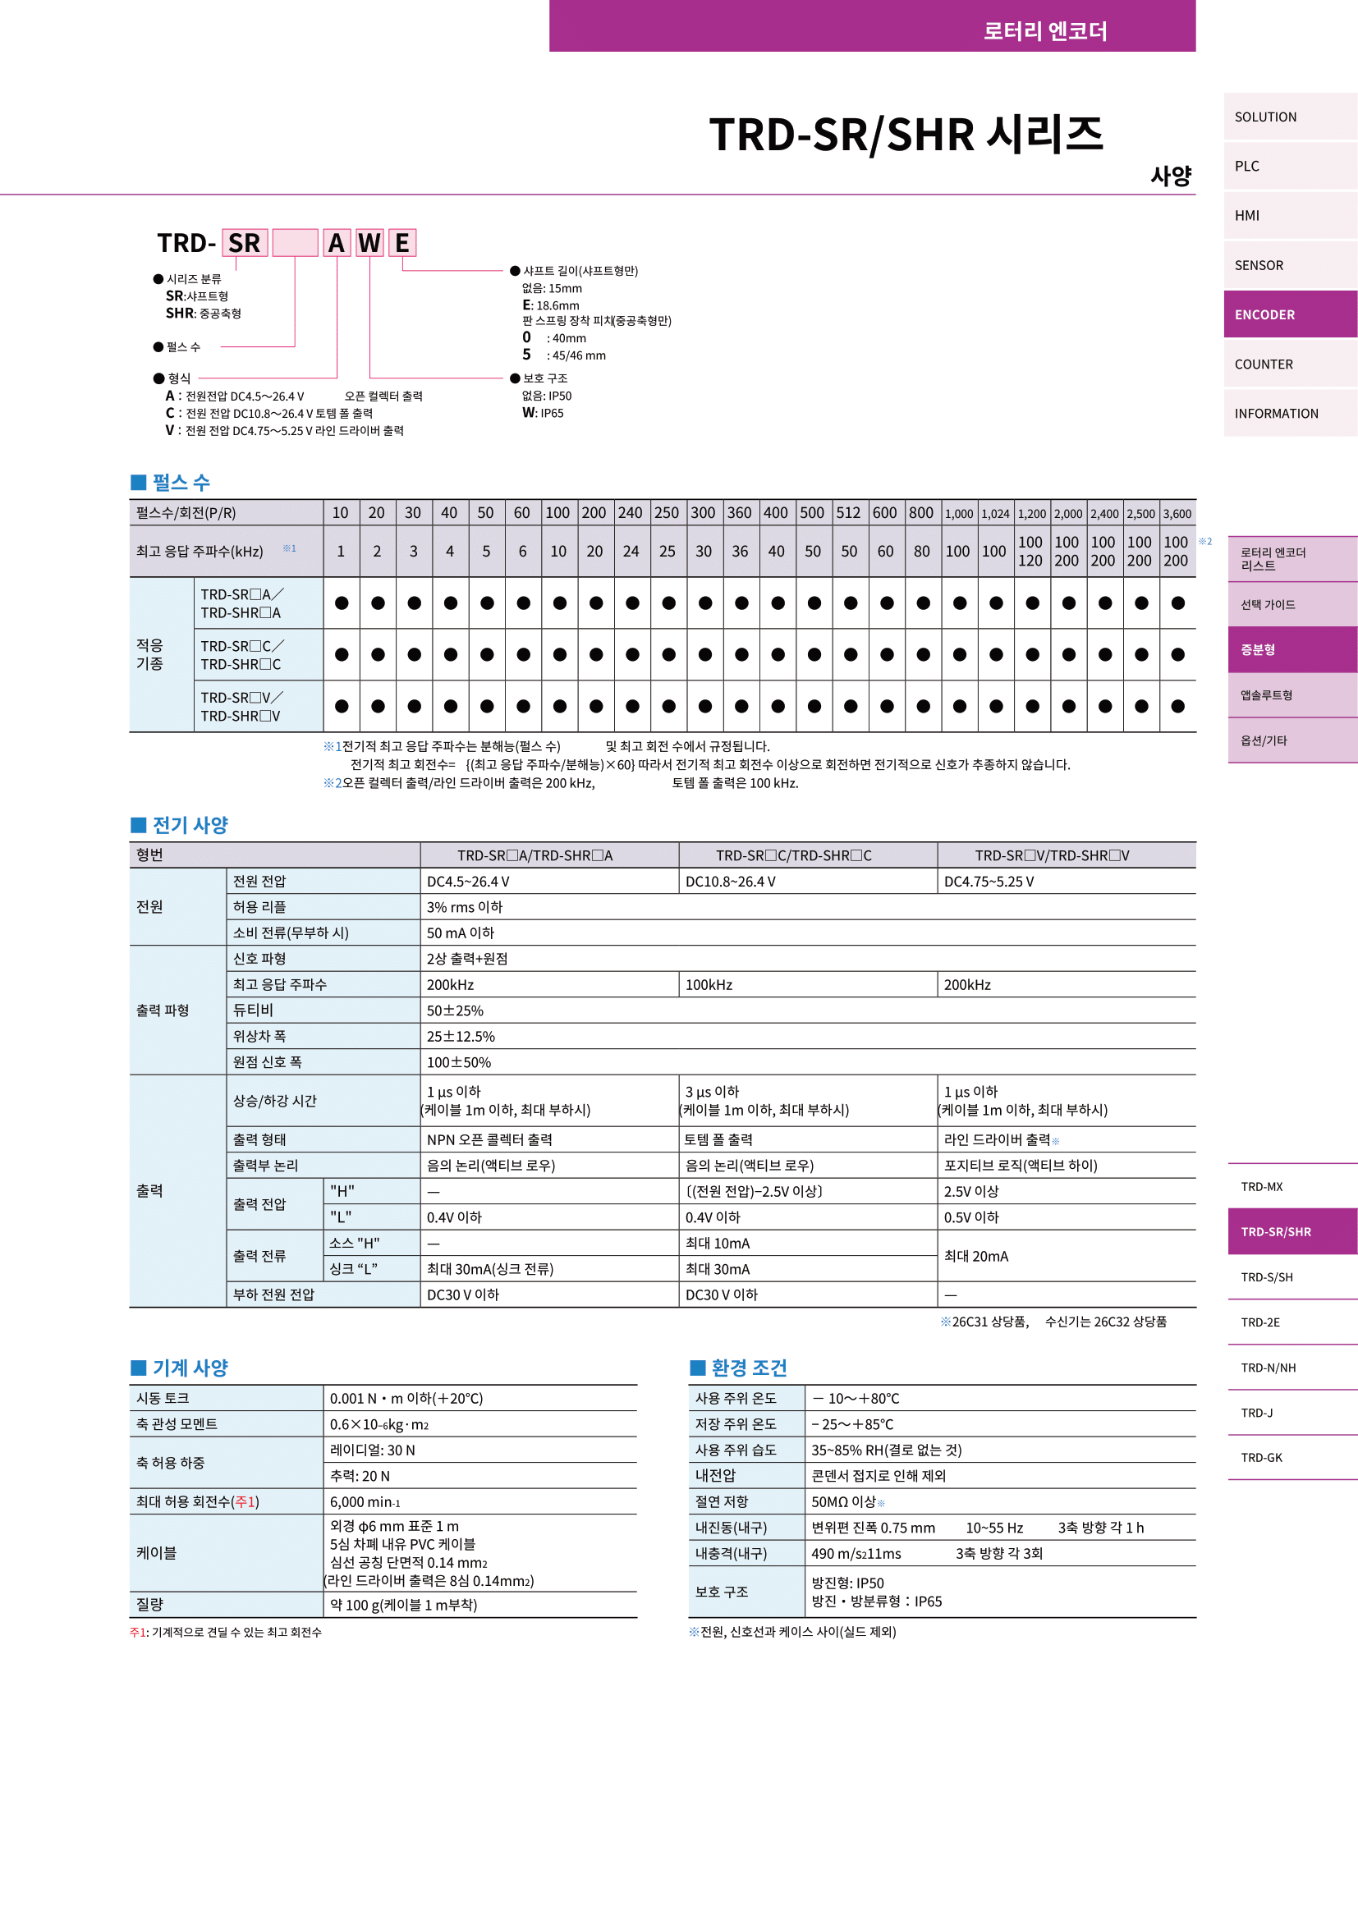Open 로터리 엔코더 리스트 index tab
Screen dimensions: 1358x1920
pos(1292,559)
